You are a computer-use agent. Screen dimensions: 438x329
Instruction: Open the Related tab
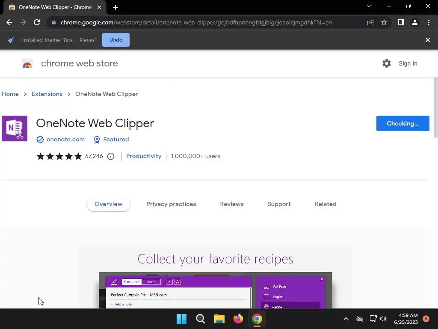[x=326, y=204]
